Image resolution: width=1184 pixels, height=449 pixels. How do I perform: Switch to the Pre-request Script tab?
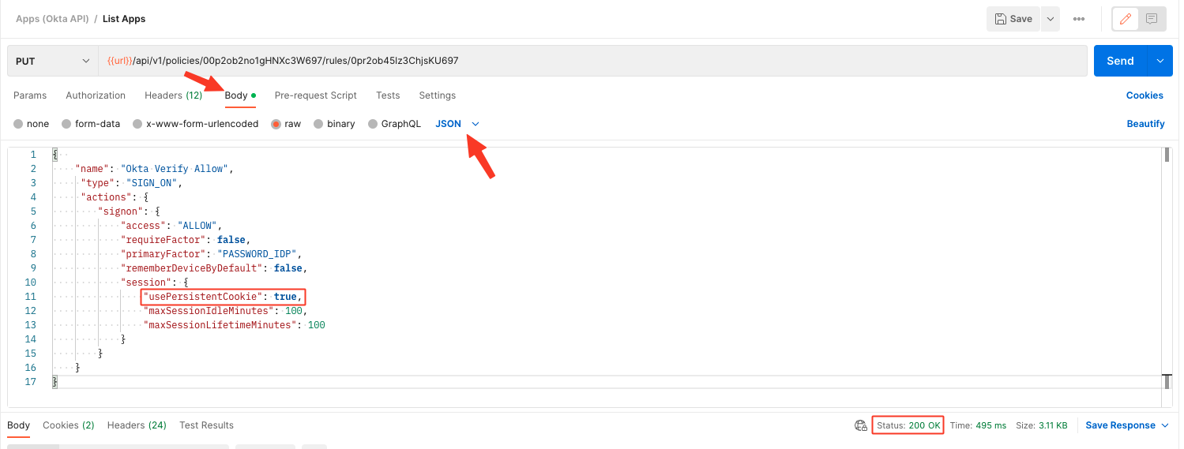(x=315, y=95)
